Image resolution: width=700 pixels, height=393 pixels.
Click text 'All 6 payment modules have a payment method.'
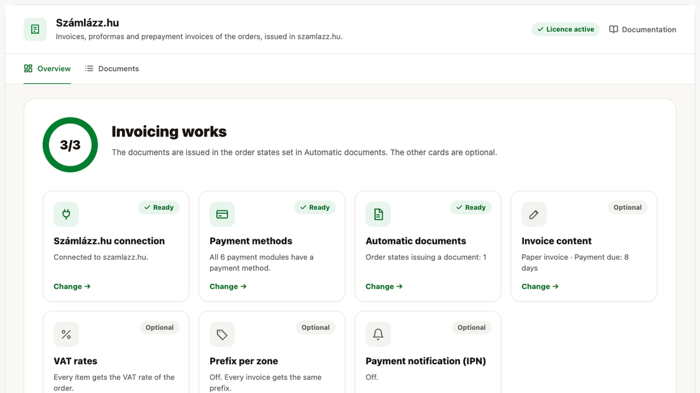click(262, 262)
